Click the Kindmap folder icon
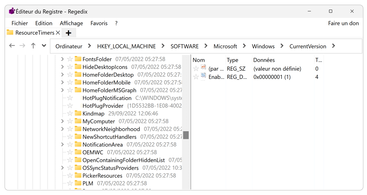The width and height of the screenshot is (367, 195). 78,113
